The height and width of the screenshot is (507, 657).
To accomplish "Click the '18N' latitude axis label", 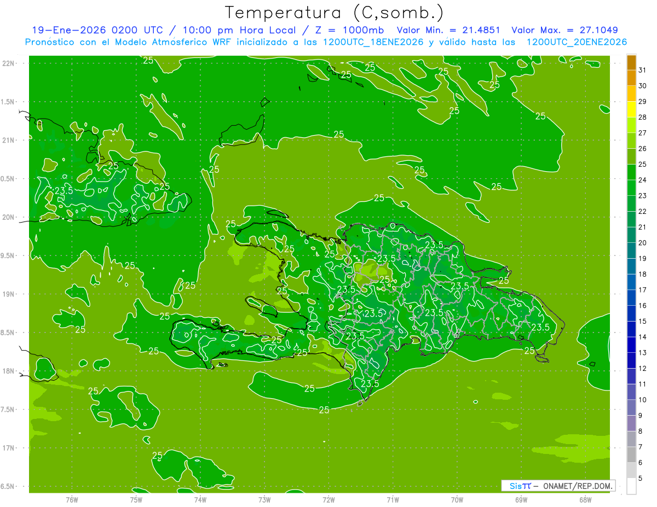I will click(x=8, y=371).
